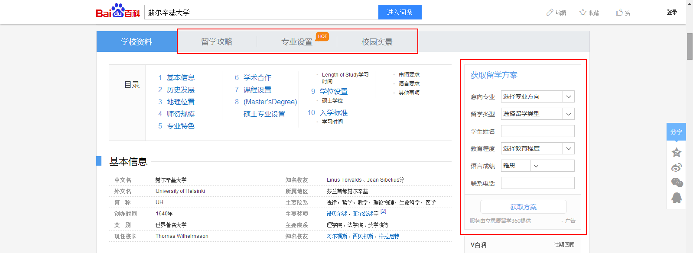The height and width of the screenshot is (253, 693).
Task: Click the 登录 login link
Action: (672, 13)
